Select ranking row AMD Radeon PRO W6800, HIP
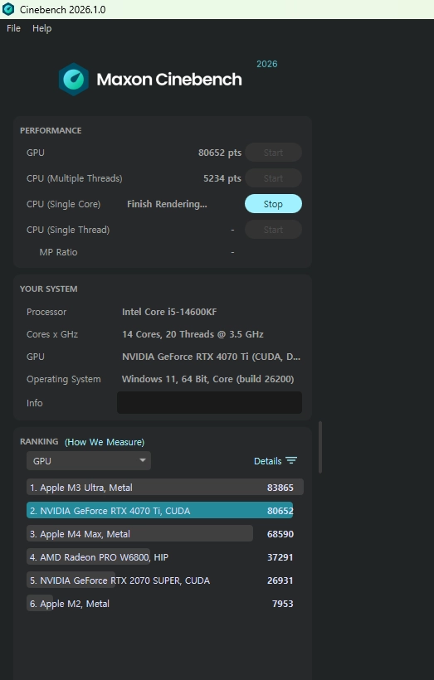434x680 pixels. [159, 556]
